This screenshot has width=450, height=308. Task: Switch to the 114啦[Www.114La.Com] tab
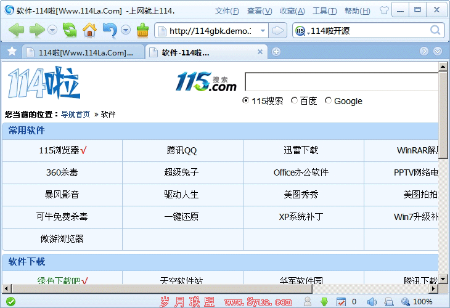click(83, 52)
